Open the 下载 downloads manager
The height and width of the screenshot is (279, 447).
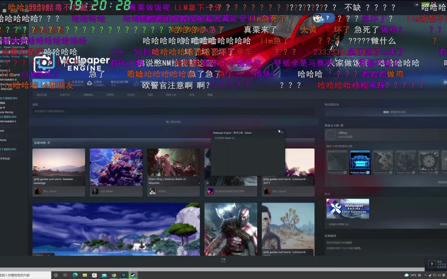(223, 260)
